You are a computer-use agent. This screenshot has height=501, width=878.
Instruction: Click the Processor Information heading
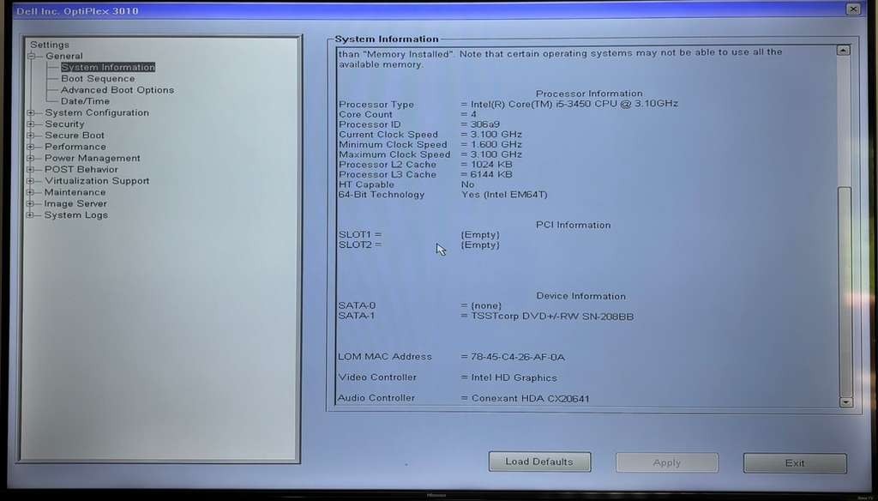(x=589, y=94)
